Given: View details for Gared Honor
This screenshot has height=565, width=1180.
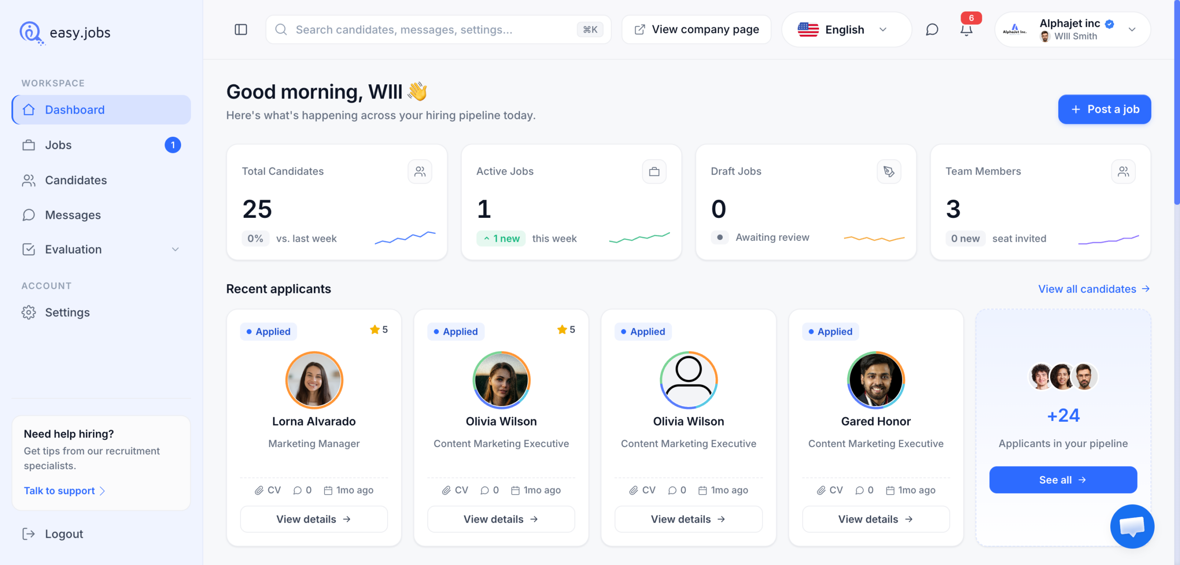Looking at the screenshot, I should coord(876,519).
